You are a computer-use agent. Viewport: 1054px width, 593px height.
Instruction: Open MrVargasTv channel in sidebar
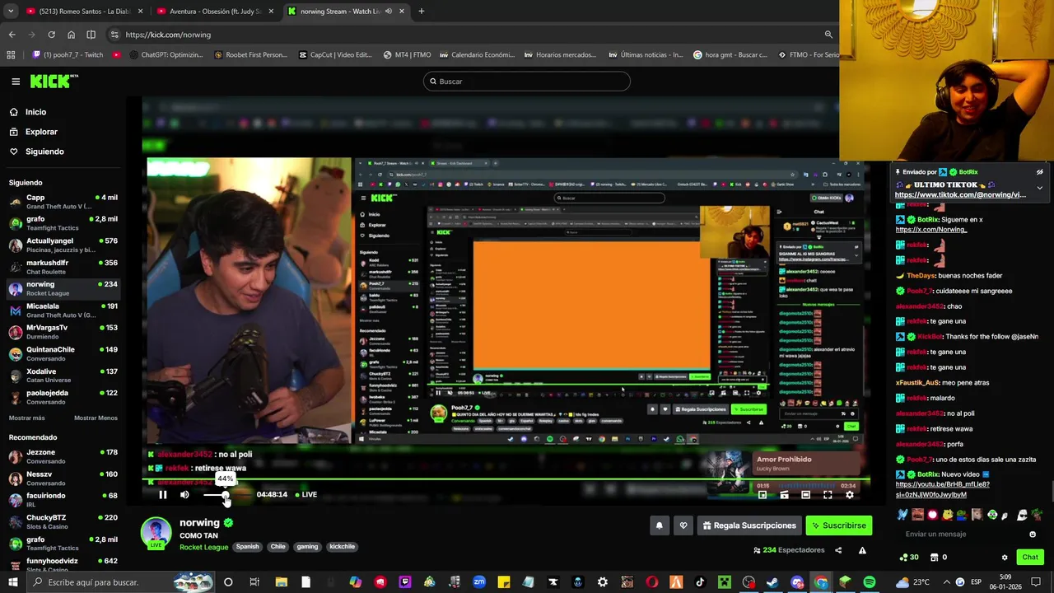(x=63, y=332)
